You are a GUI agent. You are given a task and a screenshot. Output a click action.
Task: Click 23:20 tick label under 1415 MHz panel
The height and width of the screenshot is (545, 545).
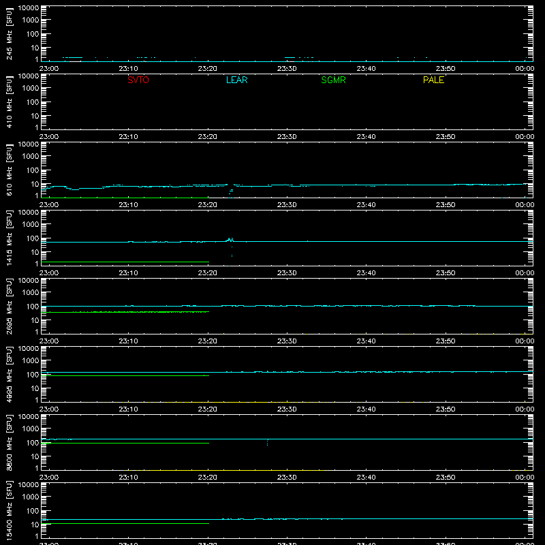point(208,273)
